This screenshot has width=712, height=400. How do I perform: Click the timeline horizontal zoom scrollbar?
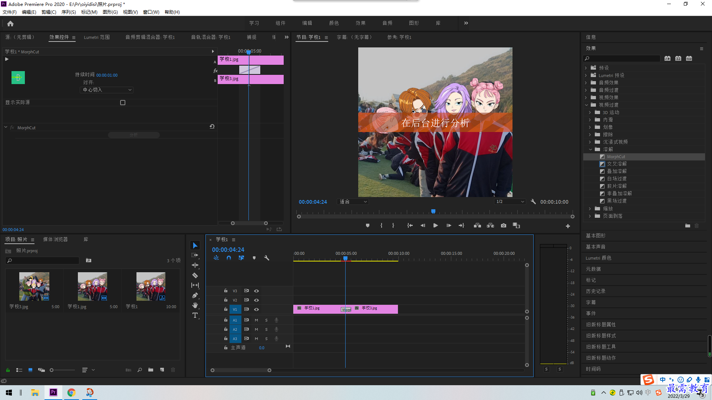click(241, 370)
